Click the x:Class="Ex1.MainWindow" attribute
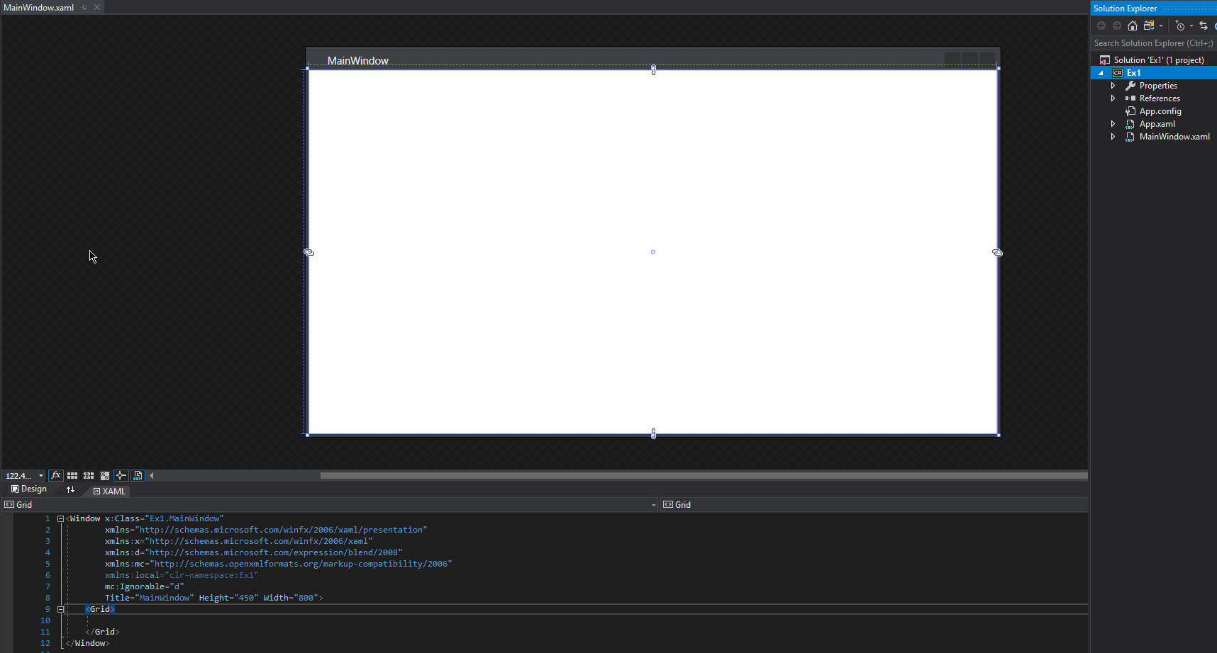This screenshot has height=653, width=1217. click(x=164, y=518)
